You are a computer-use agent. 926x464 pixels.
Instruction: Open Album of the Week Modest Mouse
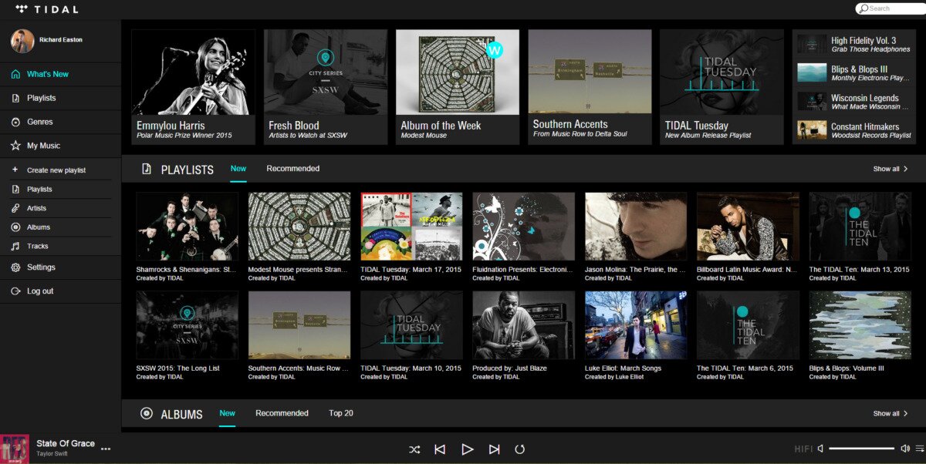coord(458,86)
